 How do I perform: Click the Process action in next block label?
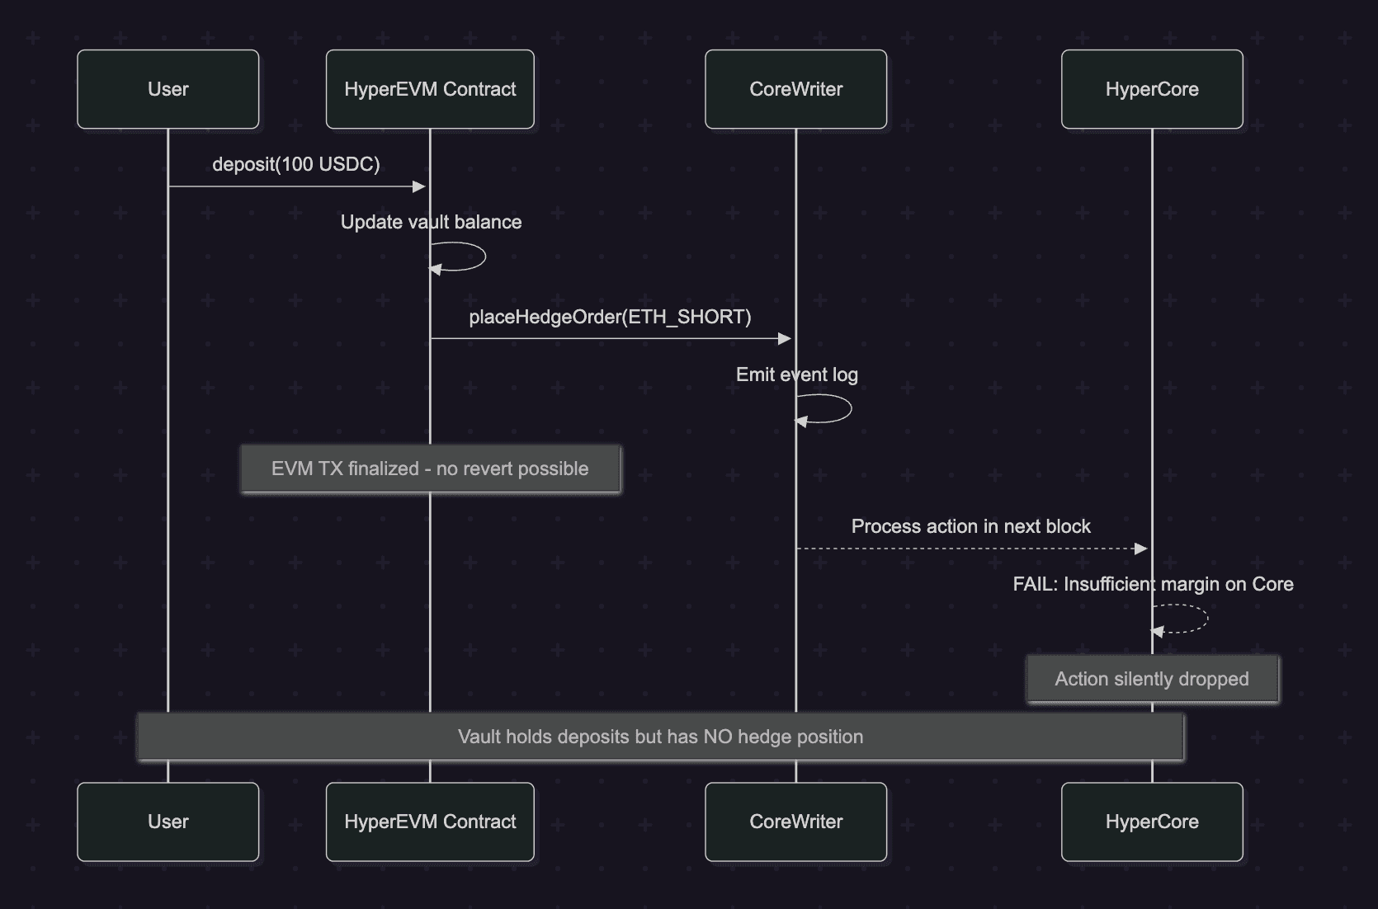point(970,526)
